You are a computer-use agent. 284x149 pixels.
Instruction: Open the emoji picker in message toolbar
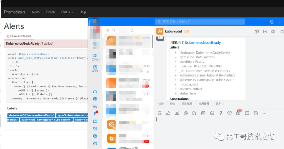[x=160, y=113]
